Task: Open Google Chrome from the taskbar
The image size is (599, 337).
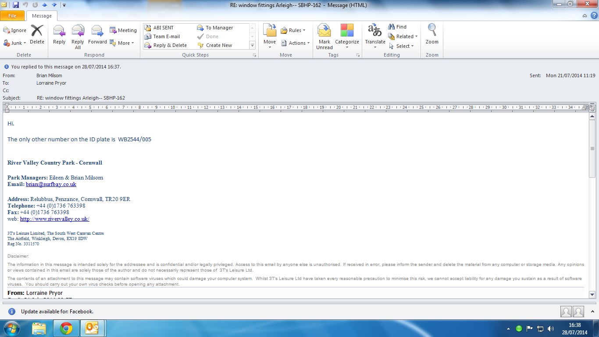Action: click(x=66, y=328)
